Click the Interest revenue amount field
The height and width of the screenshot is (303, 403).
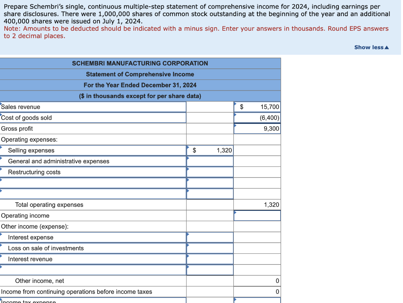[x=210, y=259]
